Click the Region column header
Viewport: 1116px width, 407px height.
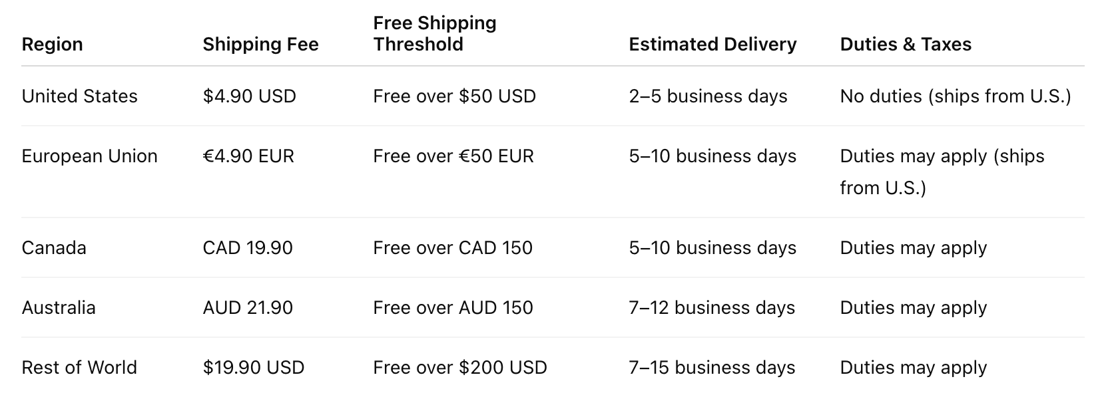52,44
